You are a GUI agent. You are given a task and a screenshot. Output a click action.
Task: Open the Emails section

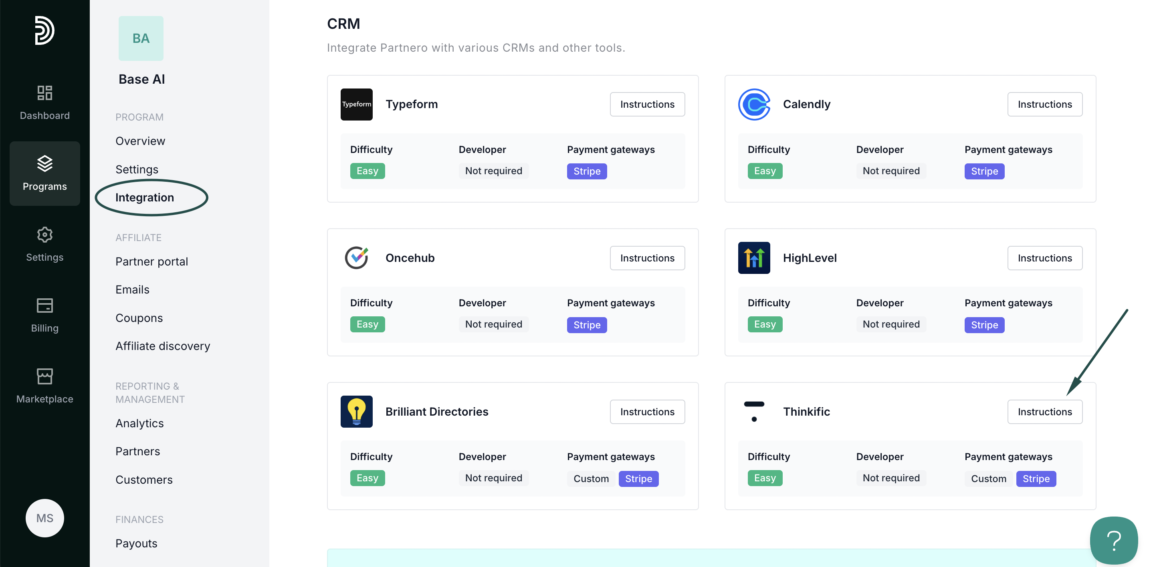click(132, 289)
